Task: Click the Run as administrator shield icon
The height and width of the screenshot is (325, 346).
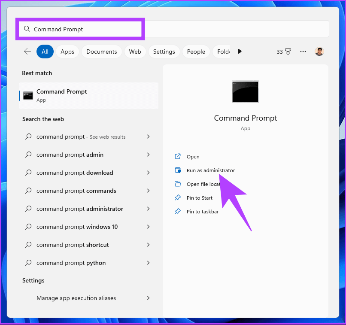Action: tap(178, 170)
